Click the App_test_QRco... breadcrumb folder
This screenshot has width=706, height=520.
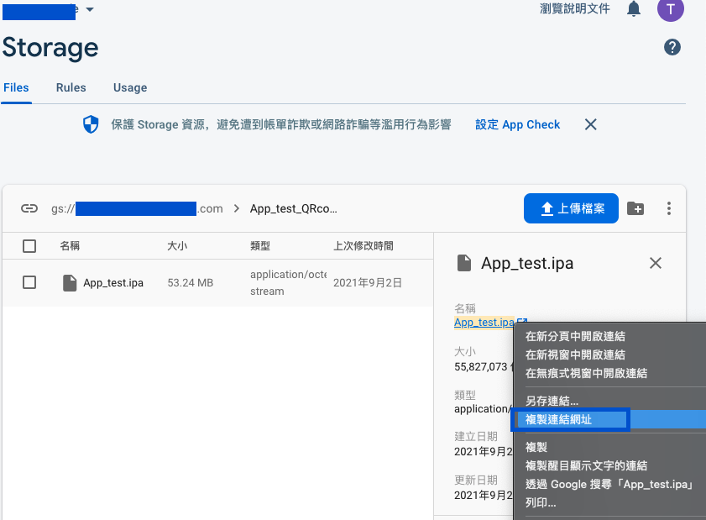click(294, 208)
